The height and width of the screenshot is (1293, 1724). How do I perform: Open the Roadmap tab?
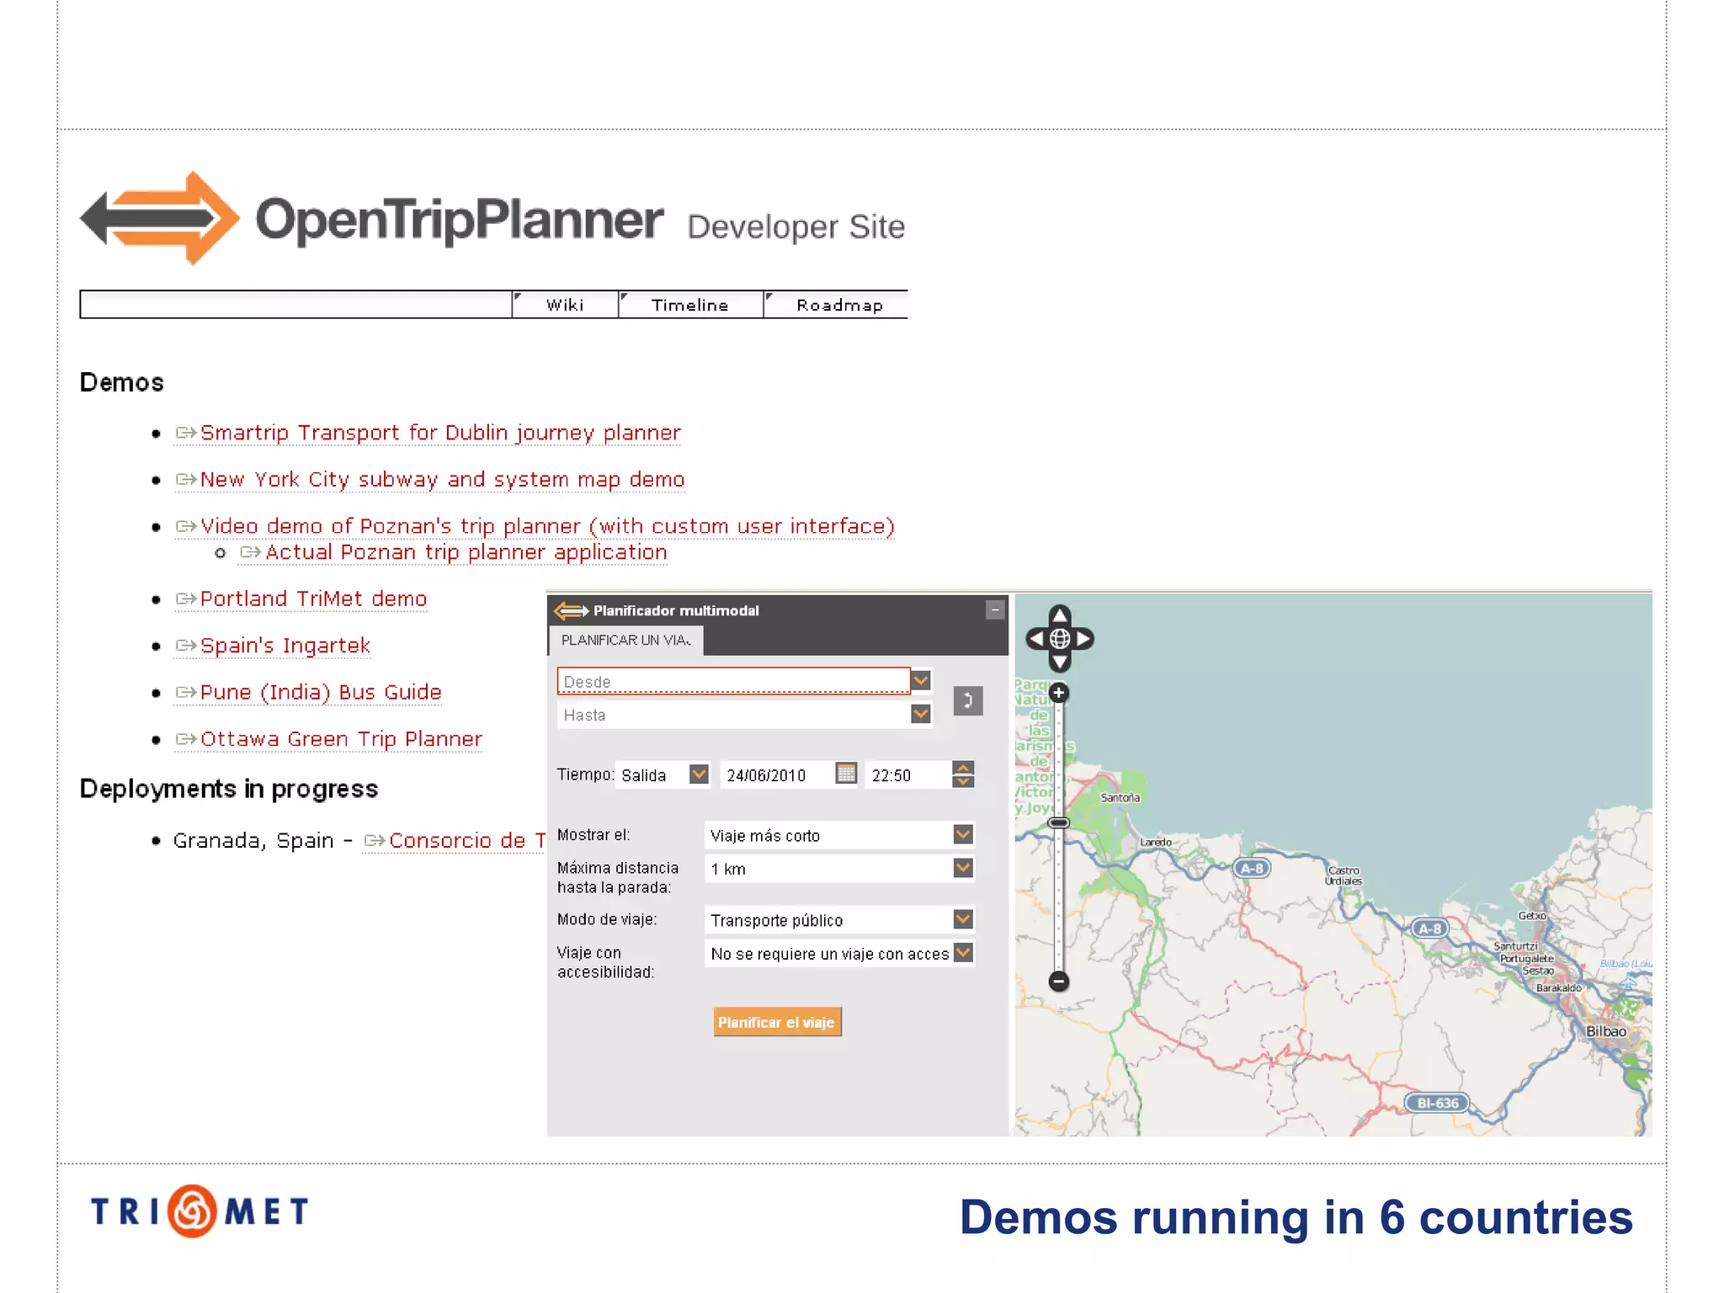[x=837, y=305]
